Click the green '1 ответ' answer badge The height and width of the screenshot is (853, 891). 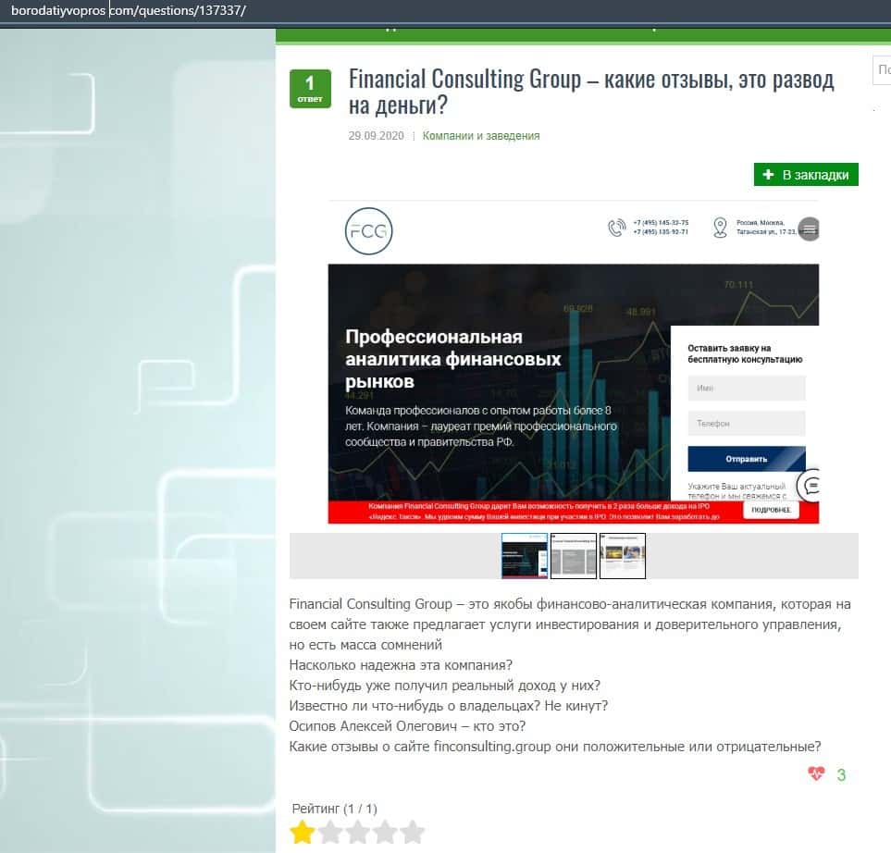[310, 89]
